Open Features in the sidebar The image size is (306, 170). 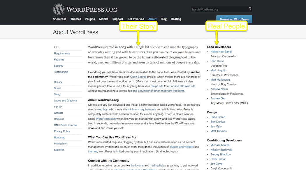coord(59,60)
